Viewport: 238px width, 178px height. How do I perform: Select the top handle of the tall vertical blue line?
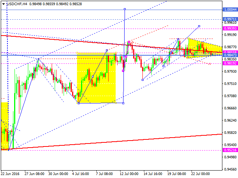125,9
